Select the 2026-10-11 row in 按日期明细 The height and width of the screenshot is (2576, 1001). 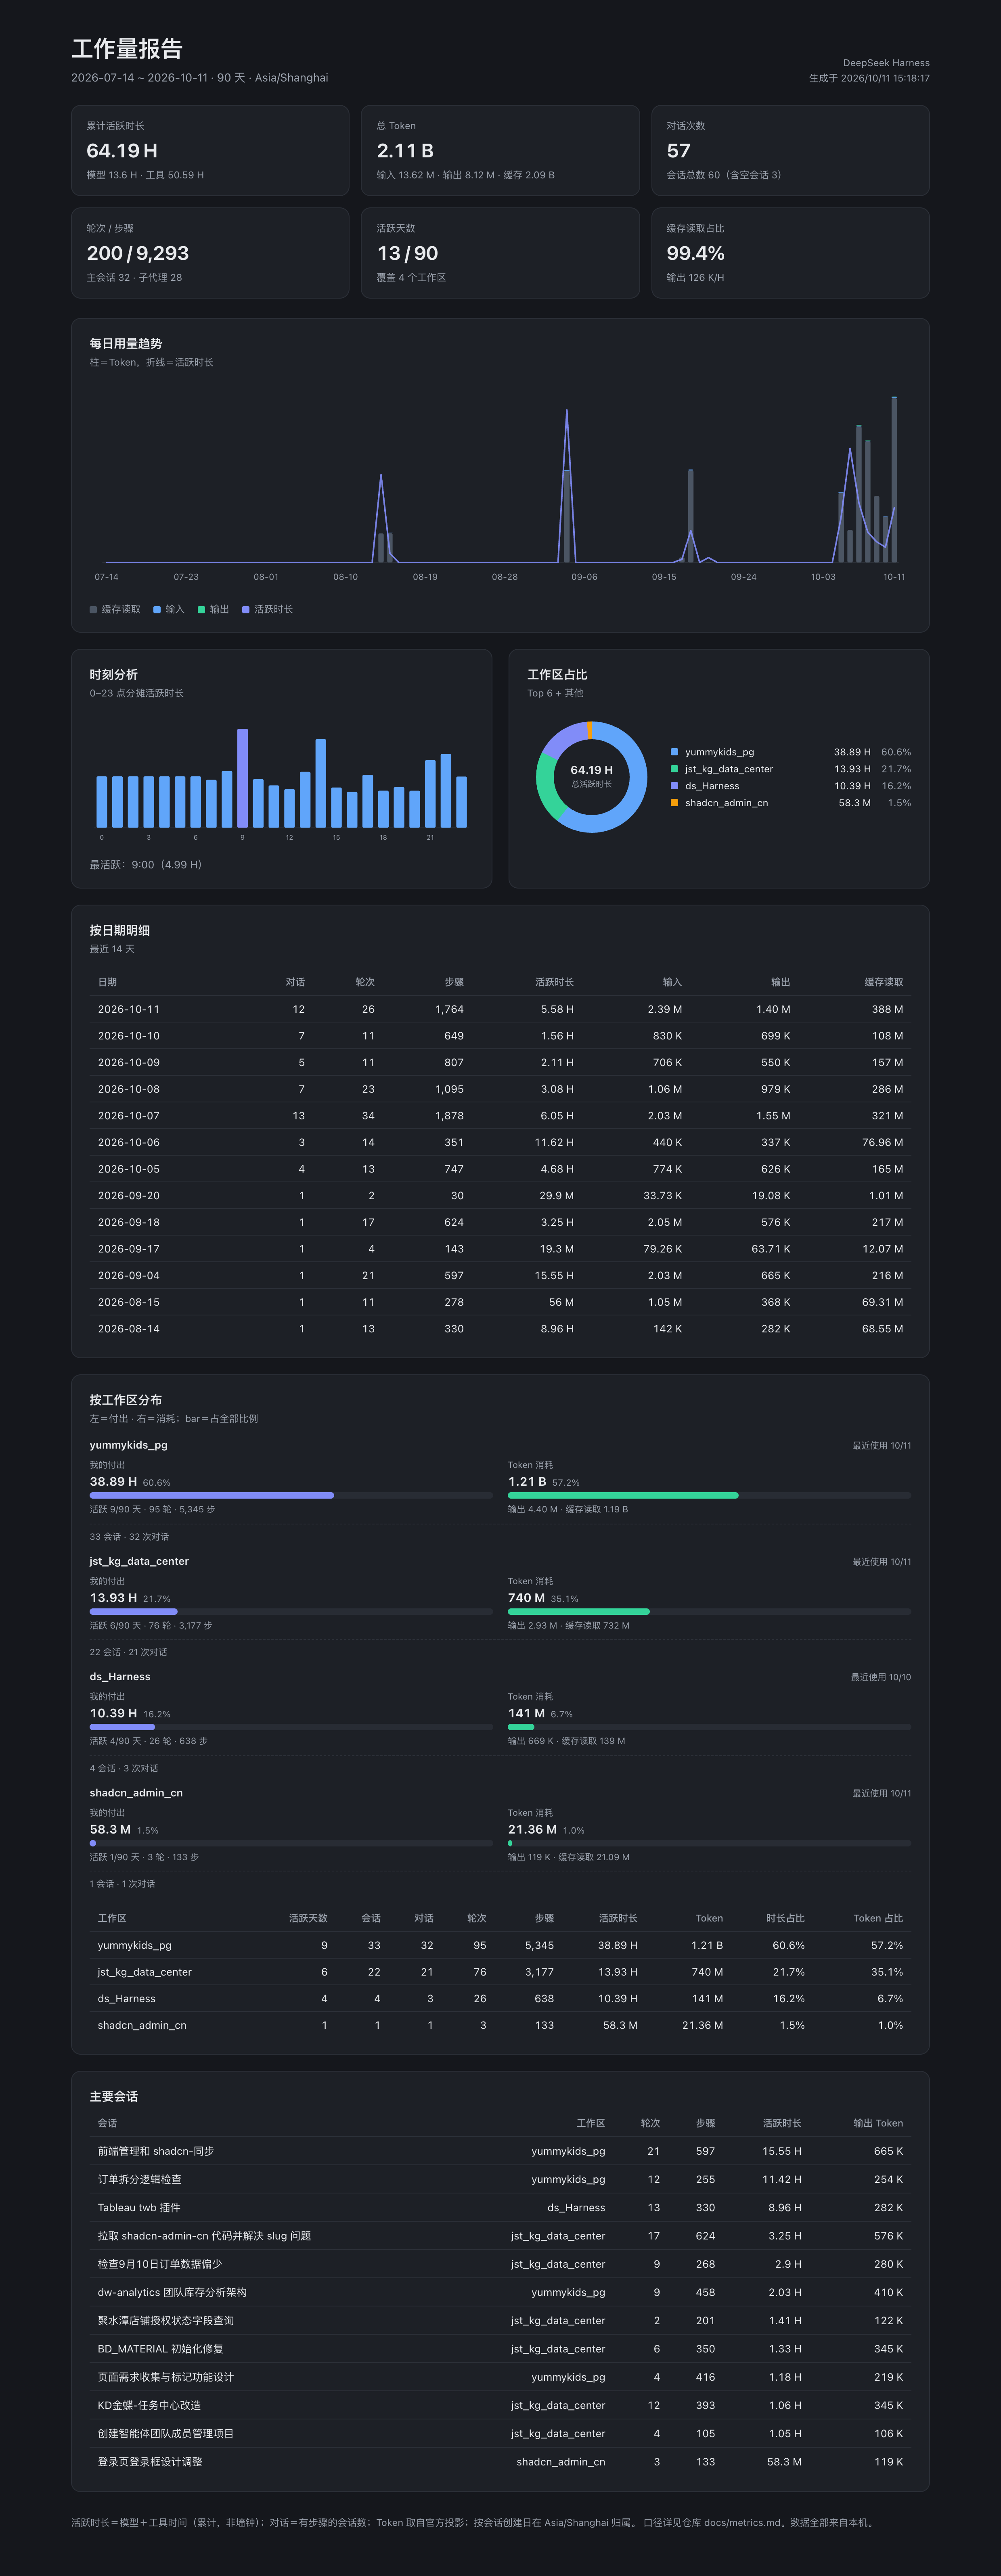(500, 1009)
